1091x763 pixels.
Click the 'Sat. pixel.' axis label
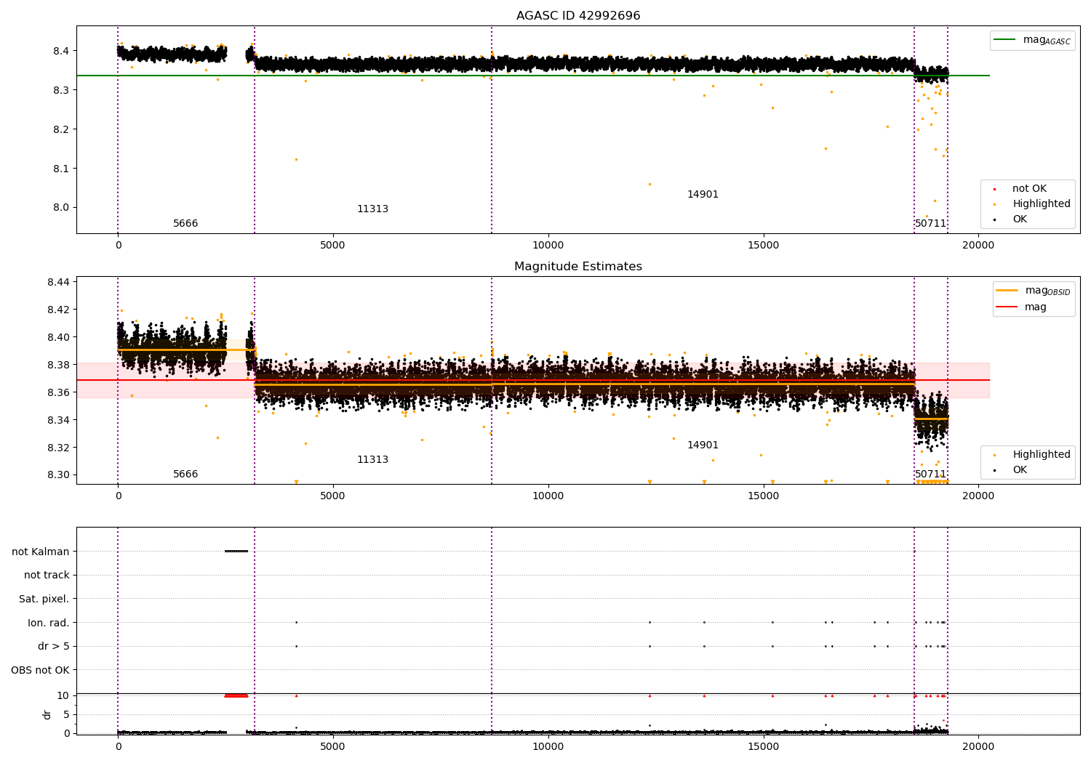[44, 599]
